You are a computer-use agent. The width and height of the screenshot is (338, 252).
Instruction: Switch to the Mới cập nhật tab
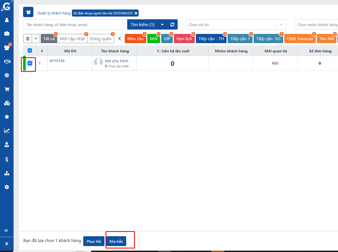(72, 39)
